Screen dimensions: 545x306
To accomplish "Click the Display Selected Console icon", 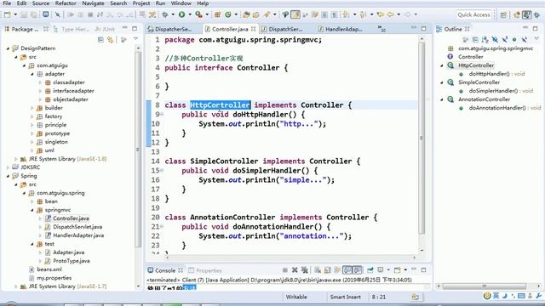I will (x=381, y=270).
